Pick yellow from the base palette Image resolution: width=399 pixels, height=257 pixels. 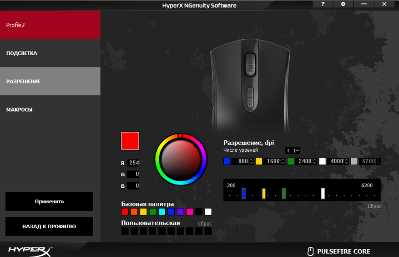point(143,211)
